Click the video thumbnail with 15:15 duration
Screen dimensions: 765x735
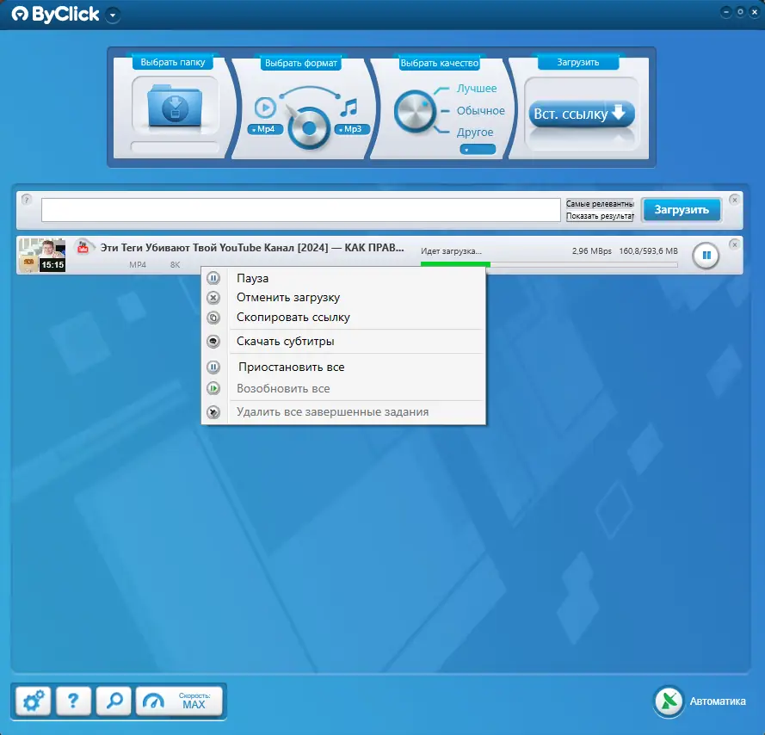point(42,256)
